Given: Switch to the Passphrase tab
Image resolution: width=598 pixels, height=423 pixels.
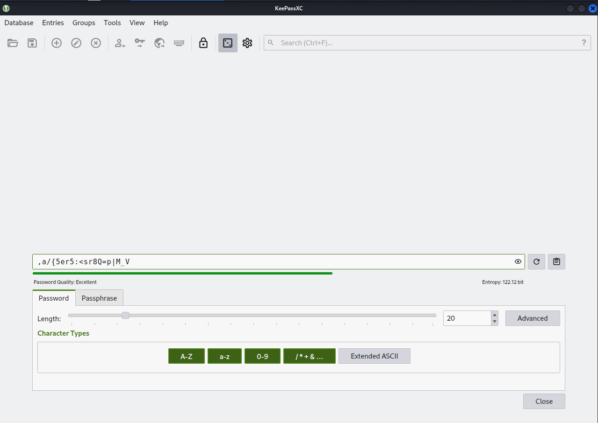Looking at the screenshot, I should [x=99, y=298].
